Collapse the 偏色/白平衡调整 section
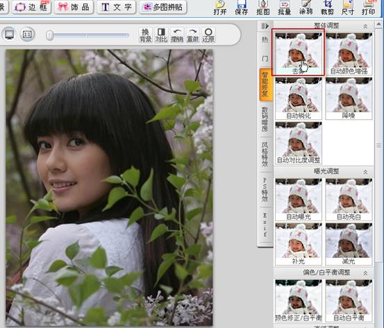The image size is (384, 328). (365, 273)
